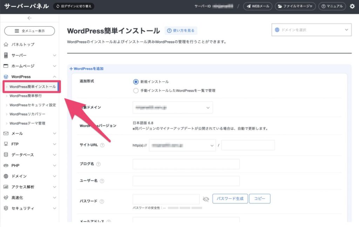Click the help icon beside パスワード label

102,201
